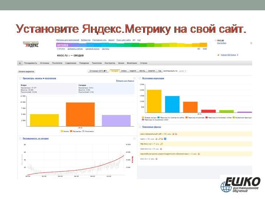This screenshot has height=199, width=265.
Task: Go to dashboard via the home icon in the grey bar
Action: click(20, 63)
